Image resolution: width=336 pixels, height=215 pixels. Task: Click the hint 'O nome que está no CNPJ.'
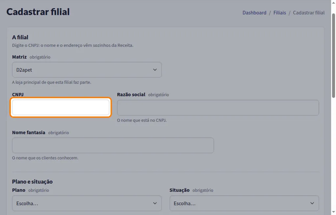coord(142,120)
